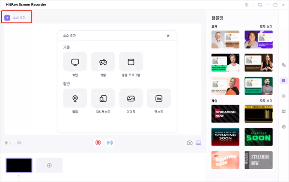Add a new scene with plus tile

[49, 165]
